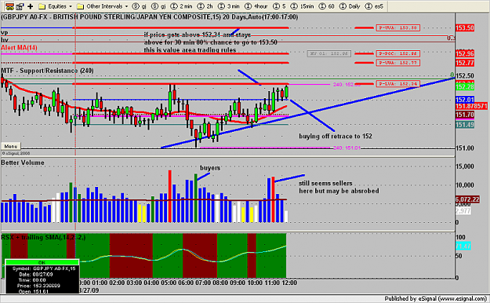Click the P-POC 152.96 level tag
490x303 pixels.
397,53
